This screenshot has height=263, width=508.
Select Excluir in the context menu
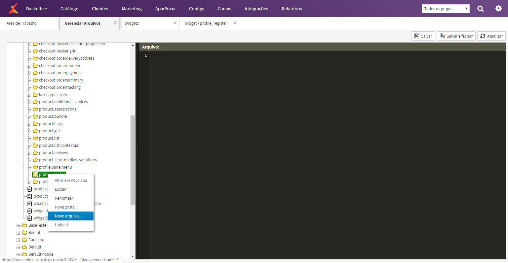(71, 189)
